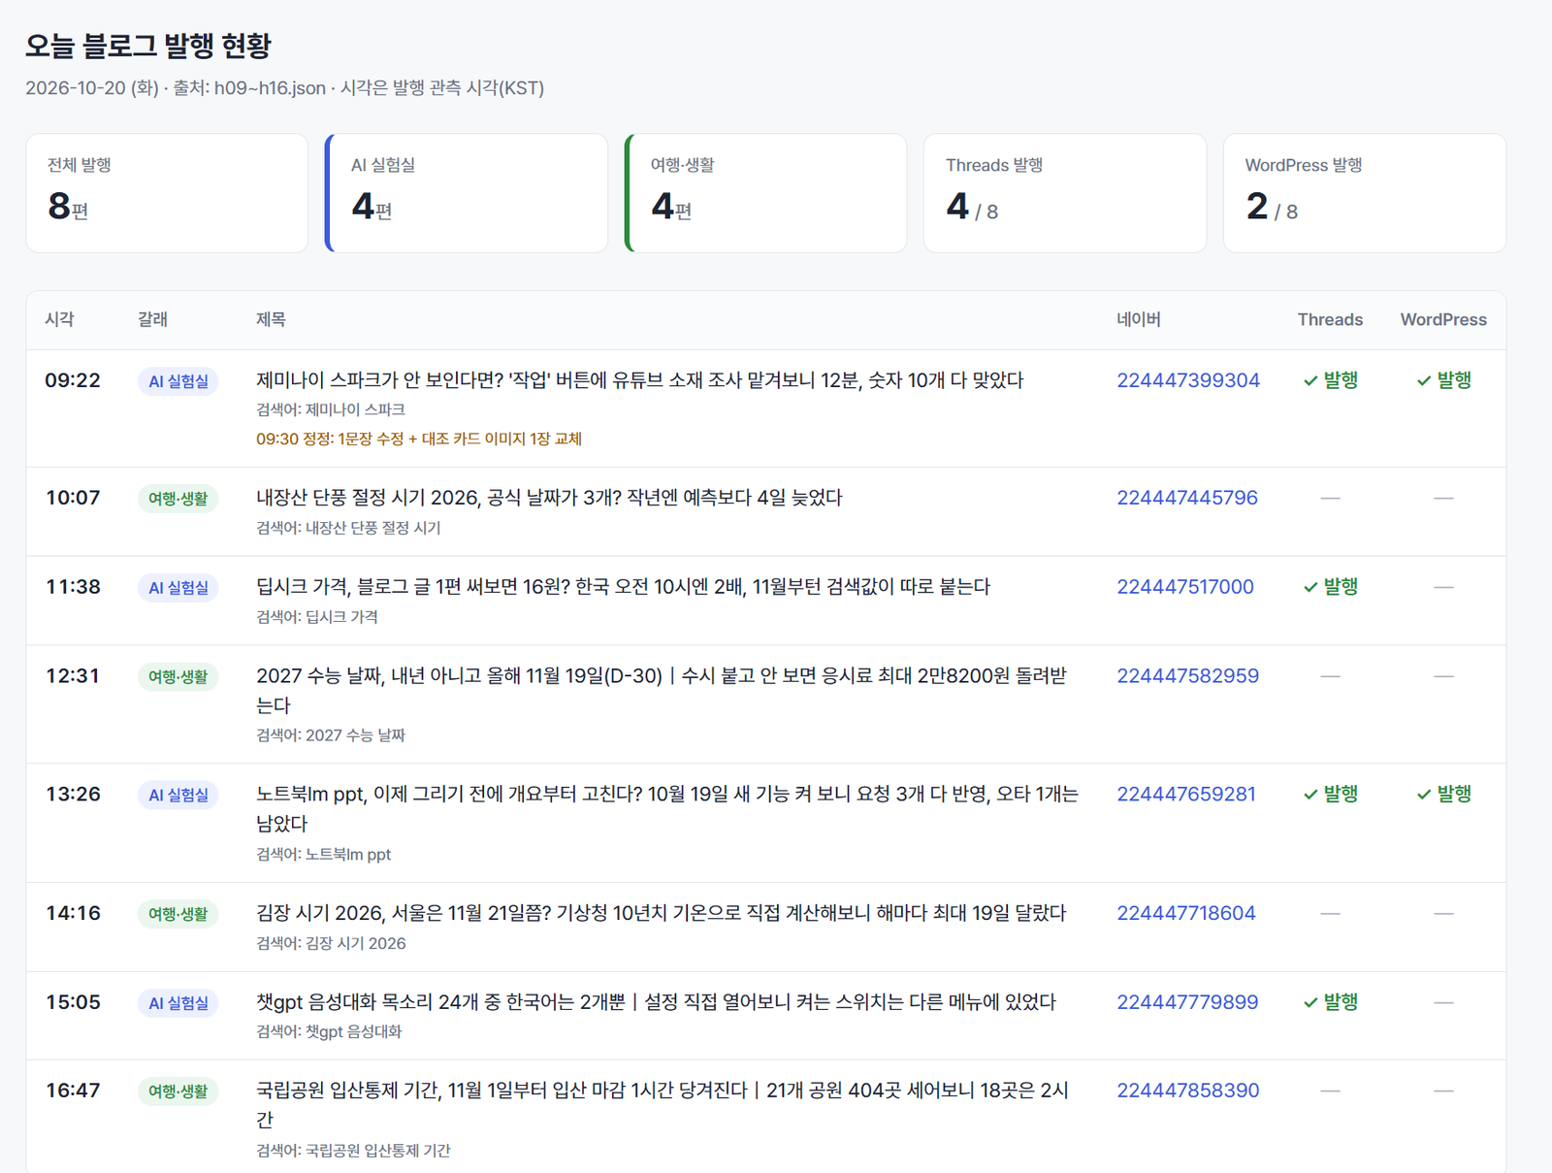Click the 09:30 정정 correction note
The image size is (1552, 1173).
click(x=419, y=439)
